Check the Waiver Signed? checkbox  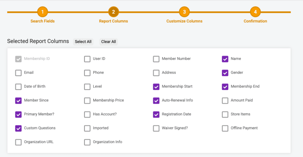pos(156,128)
